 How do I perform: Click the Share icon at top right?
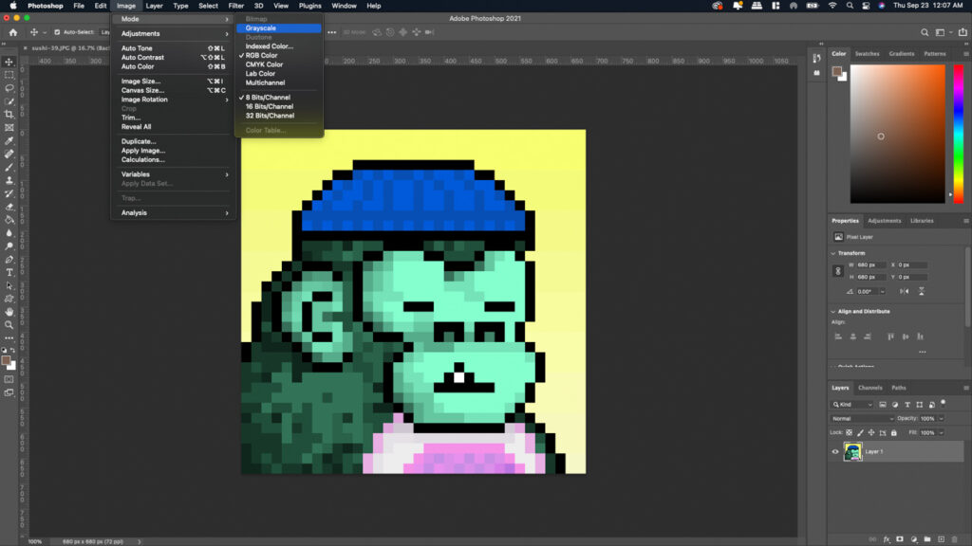tap(963, 32)
